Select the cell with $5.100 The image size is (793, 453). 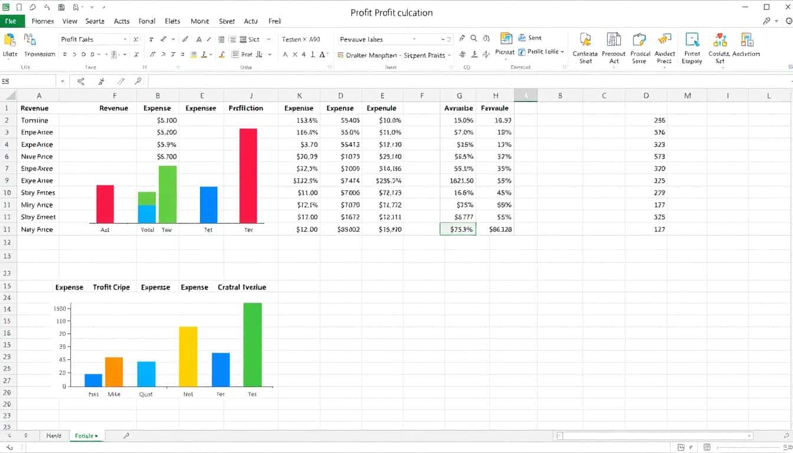click(158, 120)
